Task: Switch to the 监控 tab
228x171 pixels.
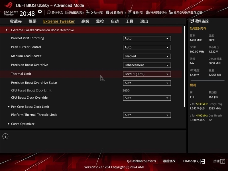Action: click(100, 21)
